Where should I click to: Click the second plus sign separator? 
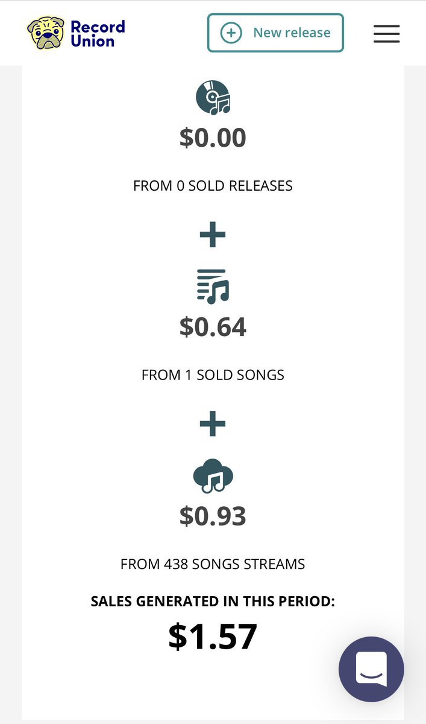(x=213, y=424)
